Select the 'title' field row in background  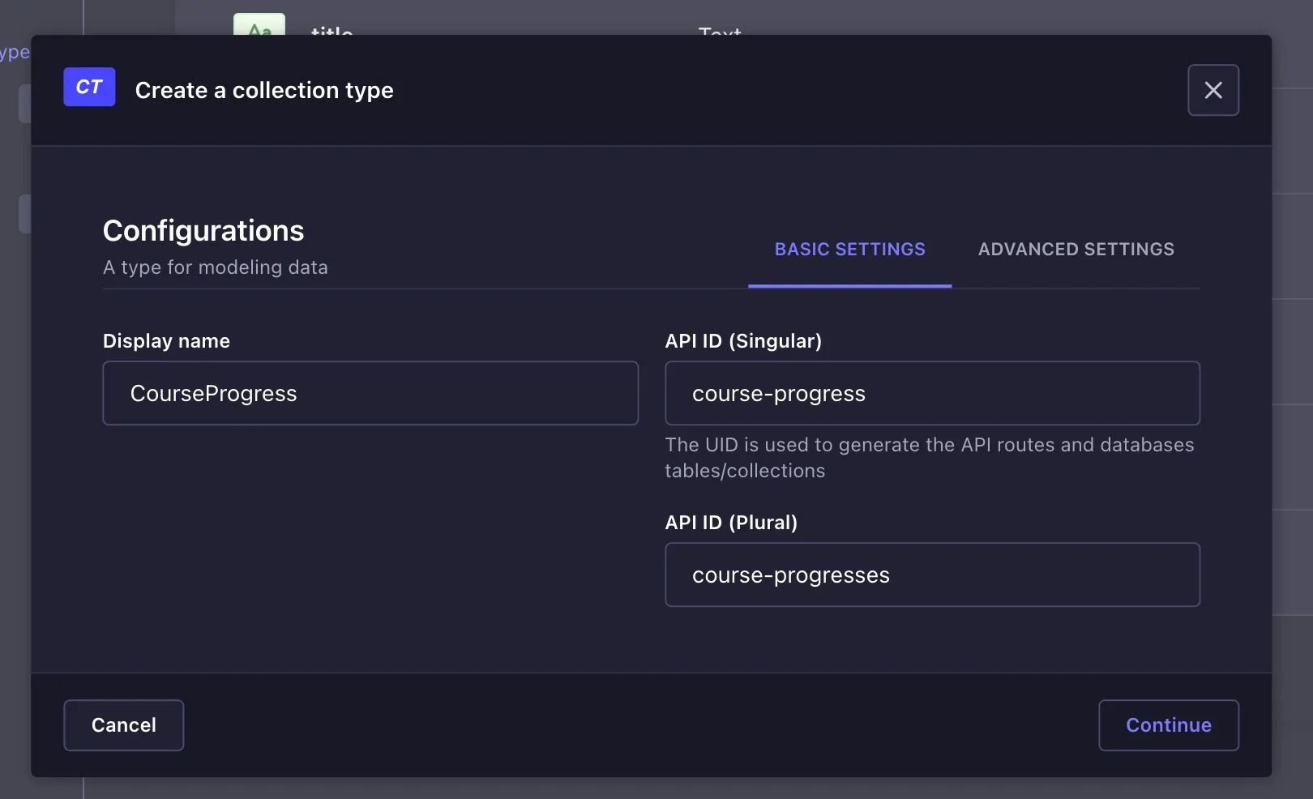pyautogui.click(x=331, y=30)
